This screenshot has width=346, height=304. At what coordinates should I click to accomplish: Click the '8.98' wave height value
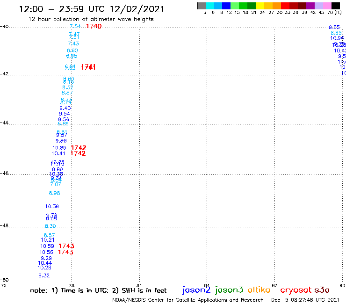(55, 193)
